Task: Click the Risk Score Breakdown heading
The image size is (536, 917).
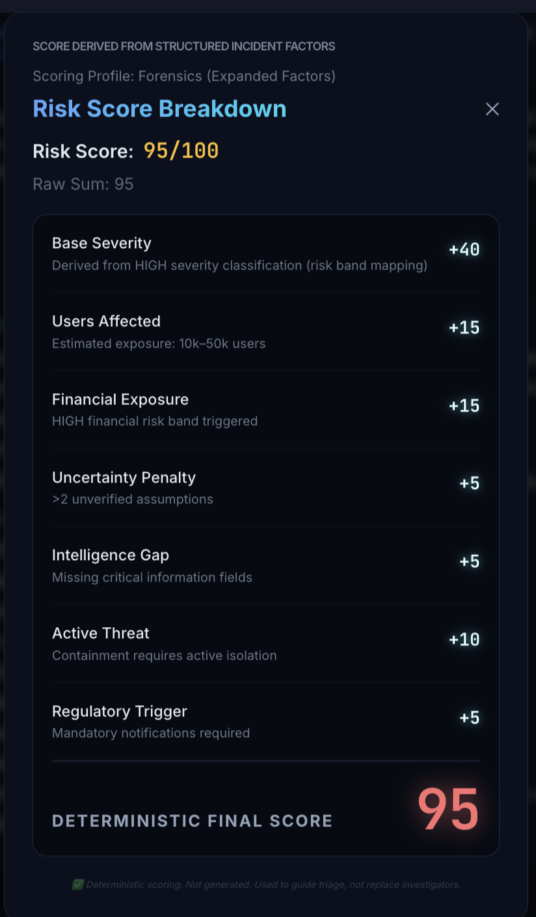Action: [x=159, y=109]
